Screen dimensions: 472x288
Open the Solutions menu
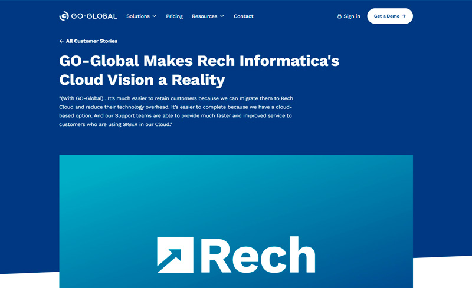pyautogui.click(x=138, y=16)
